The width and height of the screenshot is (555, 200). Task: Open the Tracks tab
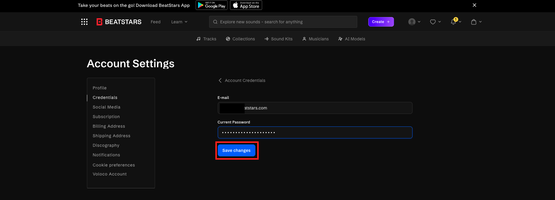click(206, 39)
